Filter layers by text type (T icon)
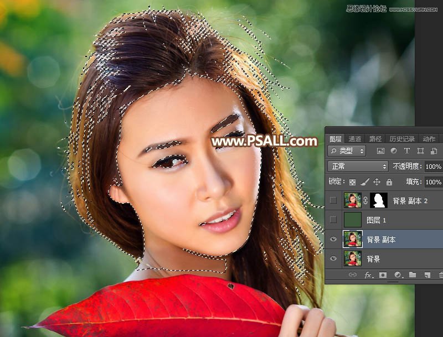Screen dimensions: 443x337 407,151
